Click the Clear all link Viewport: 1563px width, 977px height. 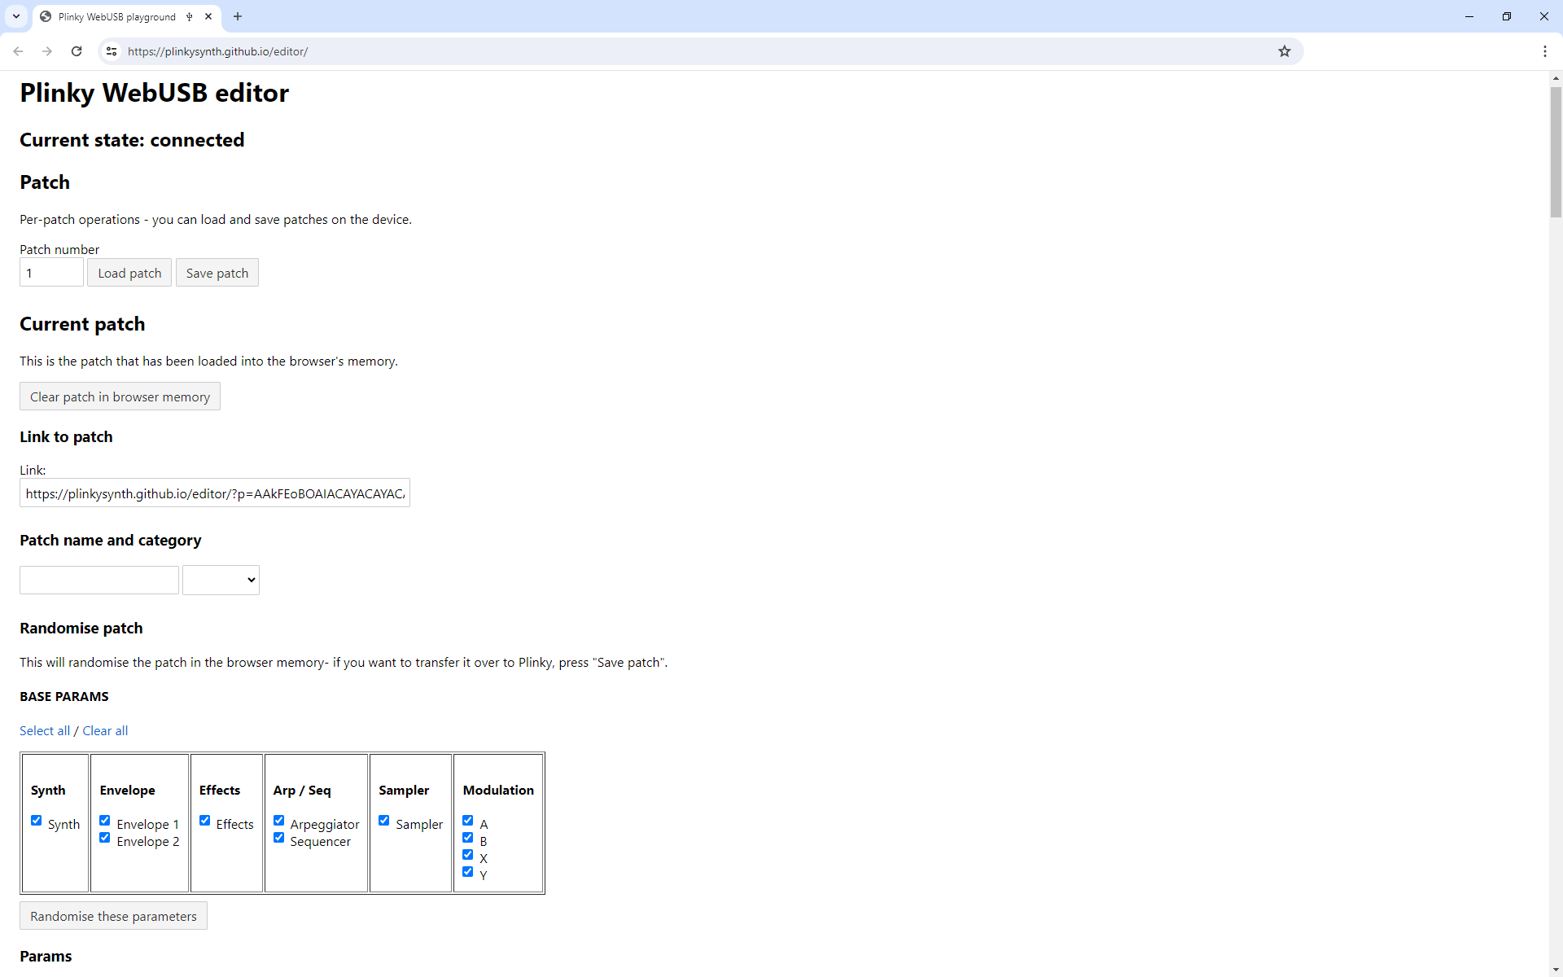pyautogui.click(x=105, y=730)
